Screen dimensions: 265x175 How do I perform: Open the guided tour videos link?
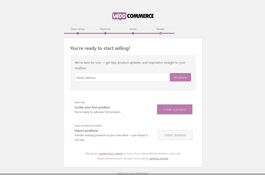tap(111, 154)
